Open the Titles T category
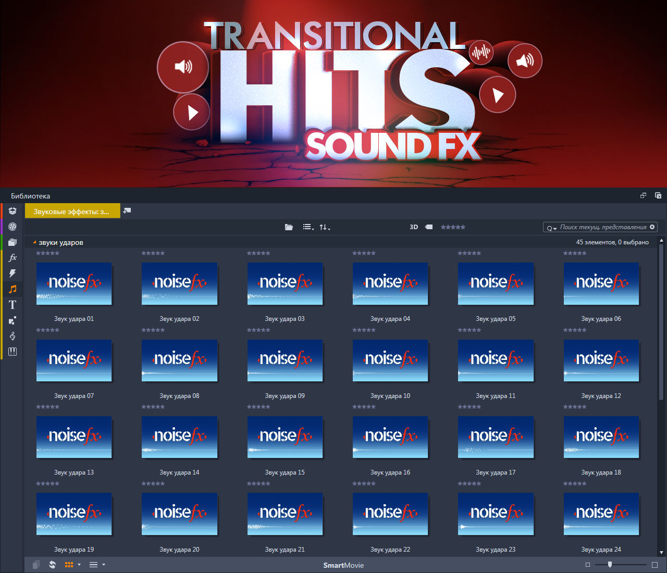The width and height of the screenshot is (667, 573). [13, 305]
